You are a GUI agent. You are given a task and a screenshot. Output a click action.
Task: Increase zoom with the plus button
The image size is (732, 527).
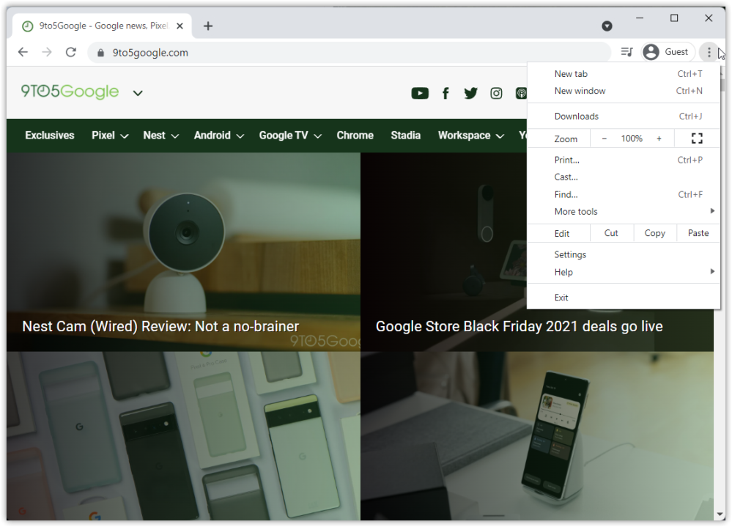659,139
